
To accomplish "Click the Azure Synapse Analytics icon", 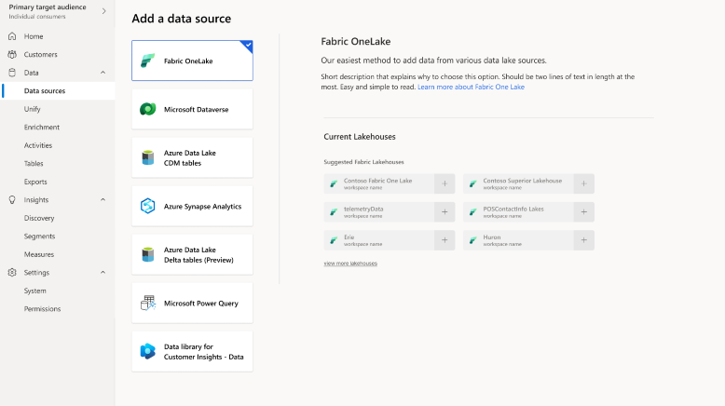I will click(147, 206).
